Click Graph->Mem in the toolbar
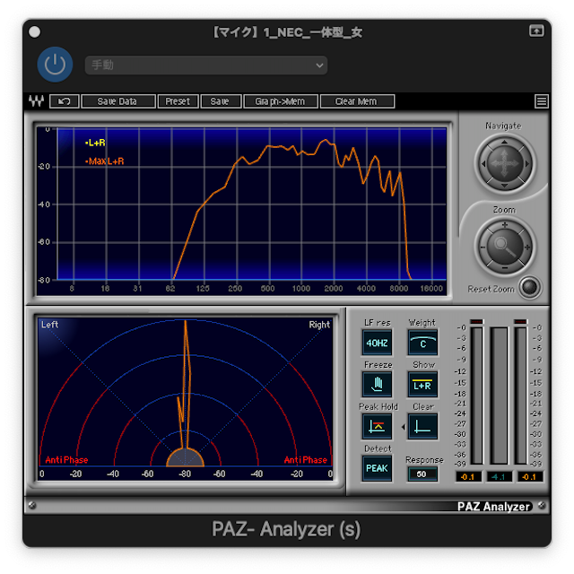574x574 pixels. (x=281, y=101)
